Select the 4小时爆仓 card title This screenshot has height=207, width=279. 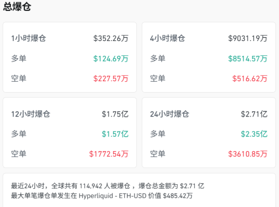[x=168, y=38]
